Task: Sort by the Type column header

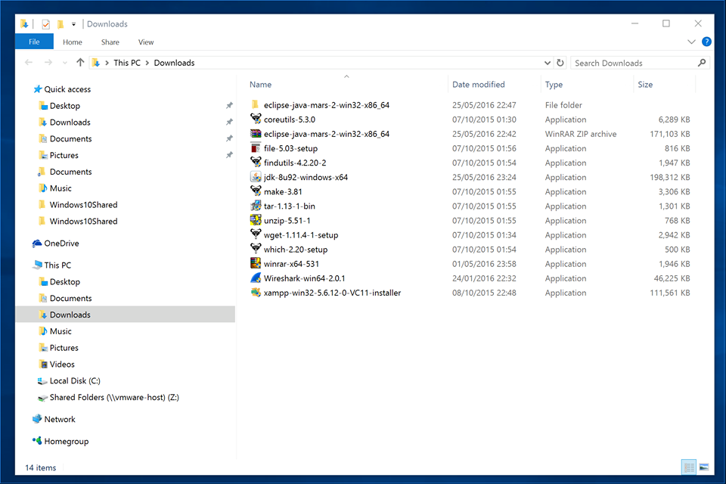Action: [554, 85]
